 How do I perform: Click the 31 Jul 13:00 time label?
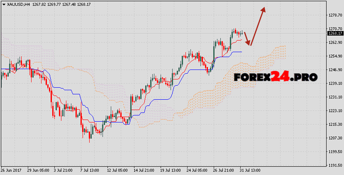[250, 170]
